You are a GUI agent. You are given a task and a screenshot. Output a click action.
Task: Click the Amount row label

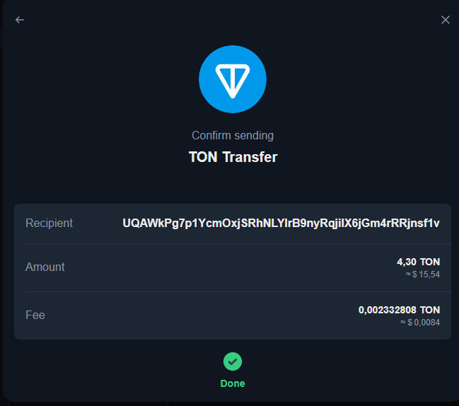pyautogui.click(x=45, y=267)
